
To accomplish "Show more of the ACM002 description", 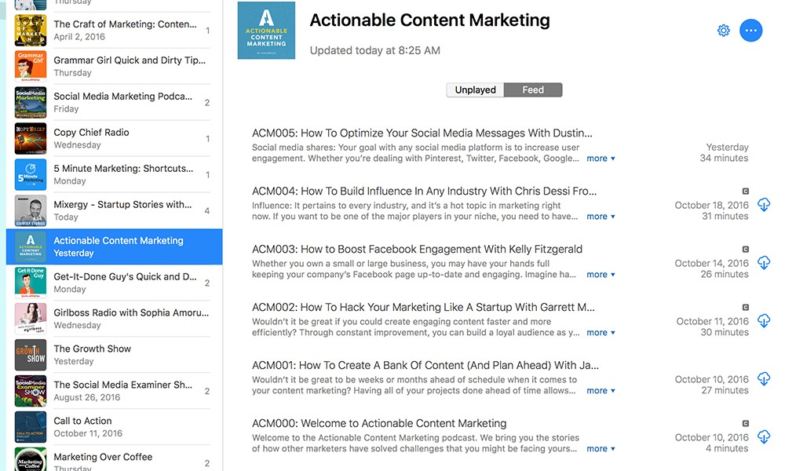I will point(601,332).
